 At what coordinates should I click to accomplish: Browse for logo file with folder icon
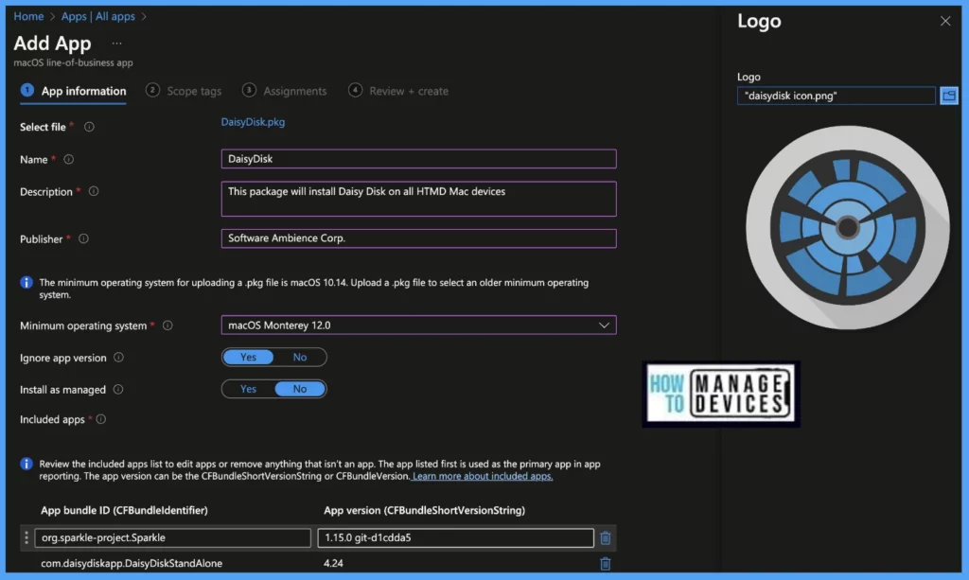[948, 96]
